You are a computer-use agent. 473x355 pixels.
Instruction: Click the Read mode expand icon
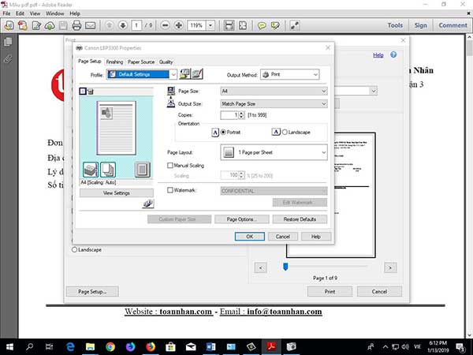[x=294, y=25]
